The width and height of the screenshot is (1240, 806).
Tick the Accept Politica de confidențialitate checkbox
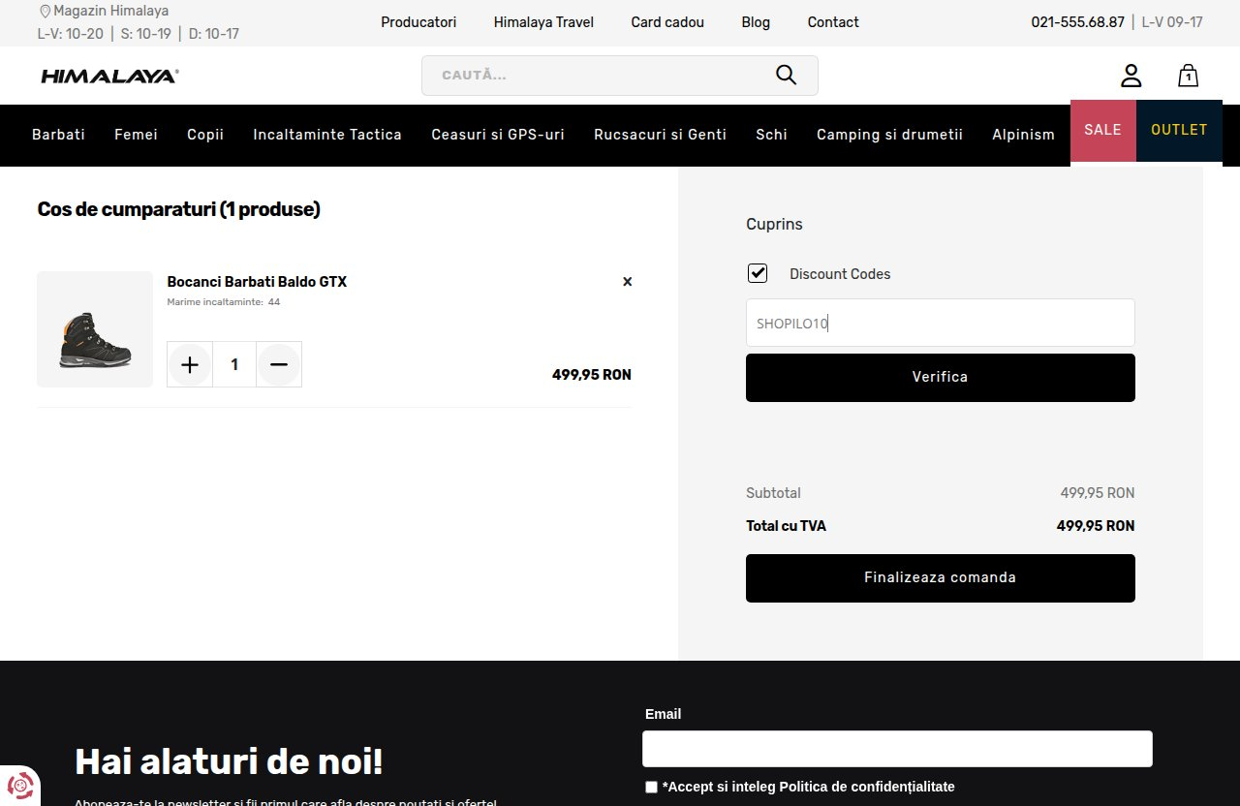point(651,788)
